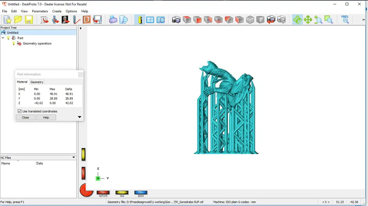This screenshot has width=368, height=206.
Task: Click the red circular rotation dial
Action: coord(87,190)
